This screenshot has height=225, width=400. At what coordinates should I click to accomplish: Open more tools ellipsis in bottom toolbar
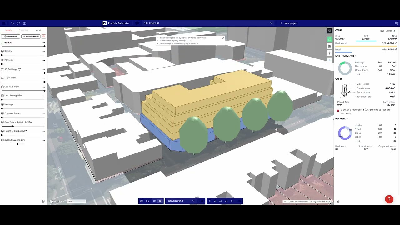click(240, 201)
